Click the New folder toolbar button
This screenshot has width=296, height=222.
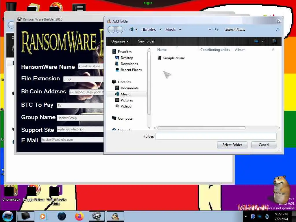(146, 41)
